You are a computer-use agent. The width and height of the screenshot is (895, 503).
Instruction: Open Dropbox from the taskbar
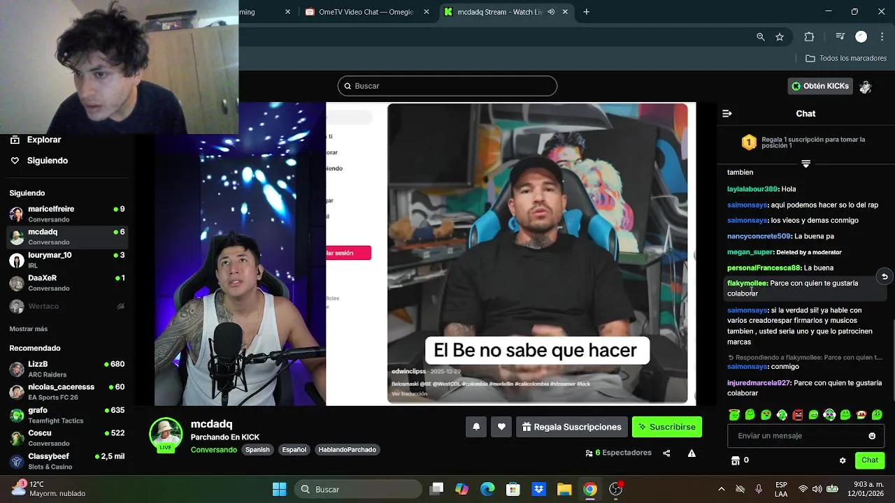538,489
